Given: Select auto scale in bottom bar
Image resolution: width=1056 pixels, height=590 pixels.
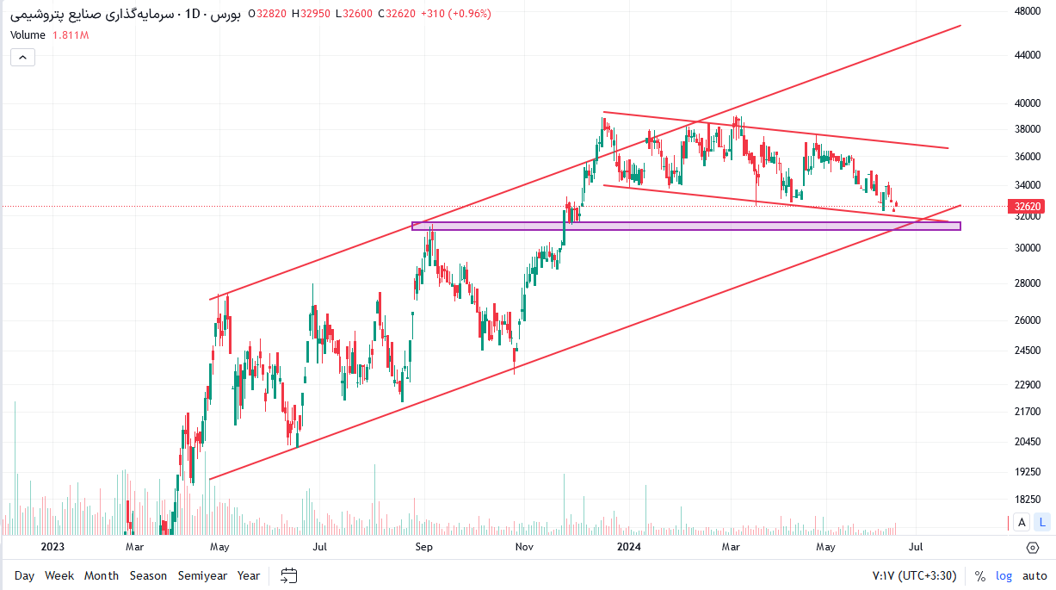Looking at the screenshot, I should coord(1034,575).
